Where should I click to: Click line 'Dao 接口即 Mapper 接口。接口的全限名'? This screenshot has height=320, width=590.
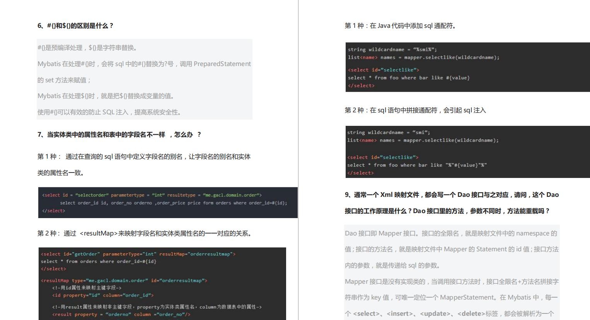click(x=451, y=234)
